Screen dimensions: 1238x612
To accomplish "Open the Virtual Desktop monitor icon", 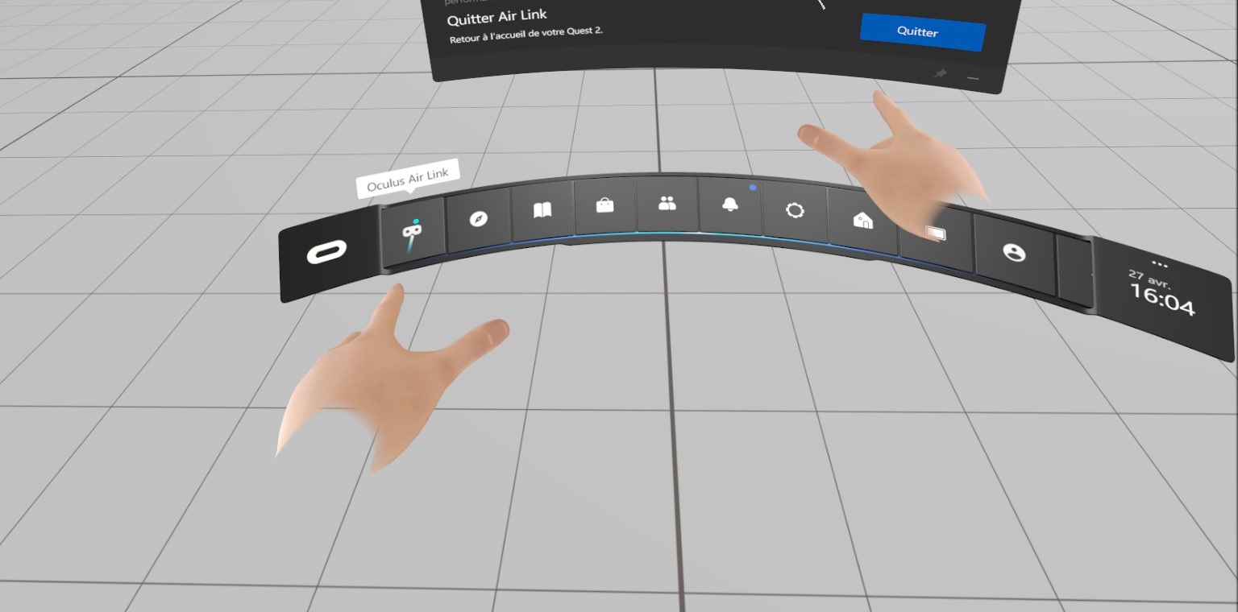I will tap(936, 234).
